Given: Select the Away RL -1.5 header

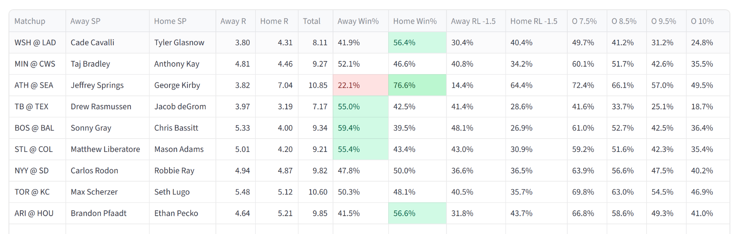Looking at the screenshot, I should click(476, 21).
